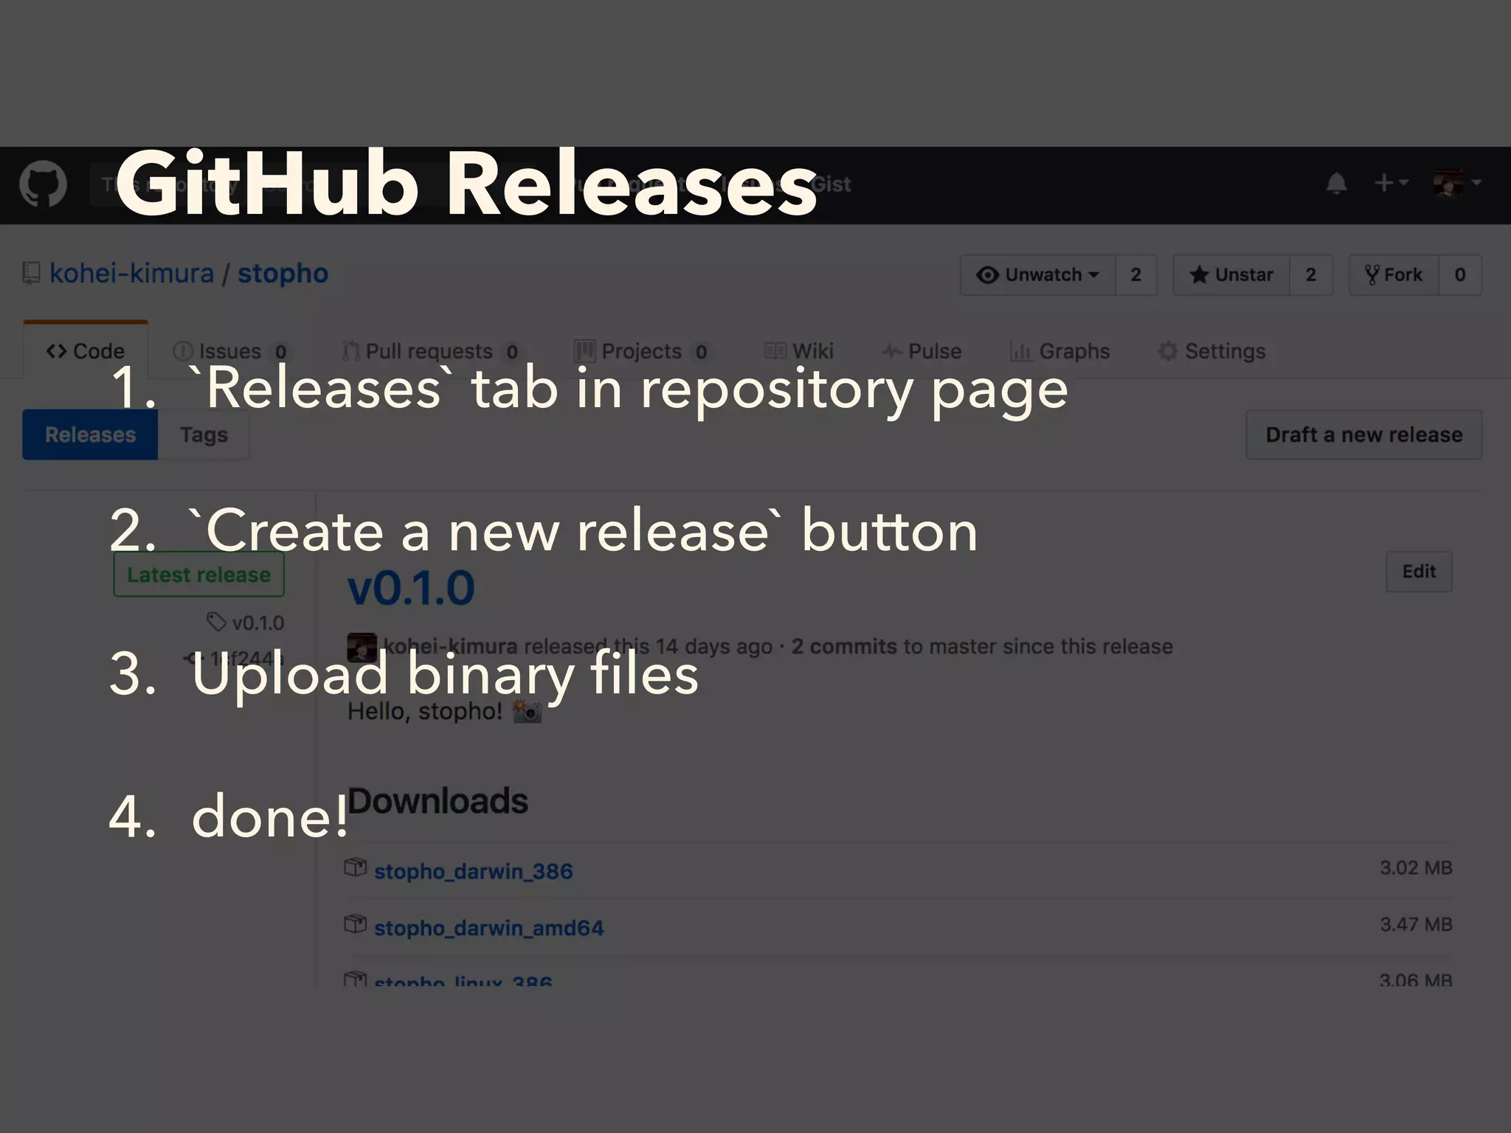Click the Unstar button
The height and width of the screenshot is (1133, 1511).
pos(1231,275)
